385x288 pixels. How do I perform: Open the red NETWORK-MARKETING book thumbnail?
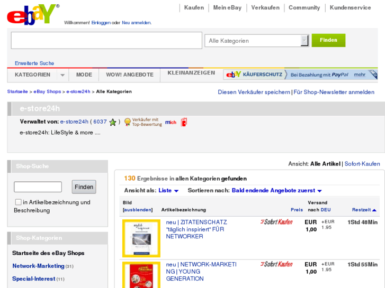pyautogui.click(x=141, y=275)
